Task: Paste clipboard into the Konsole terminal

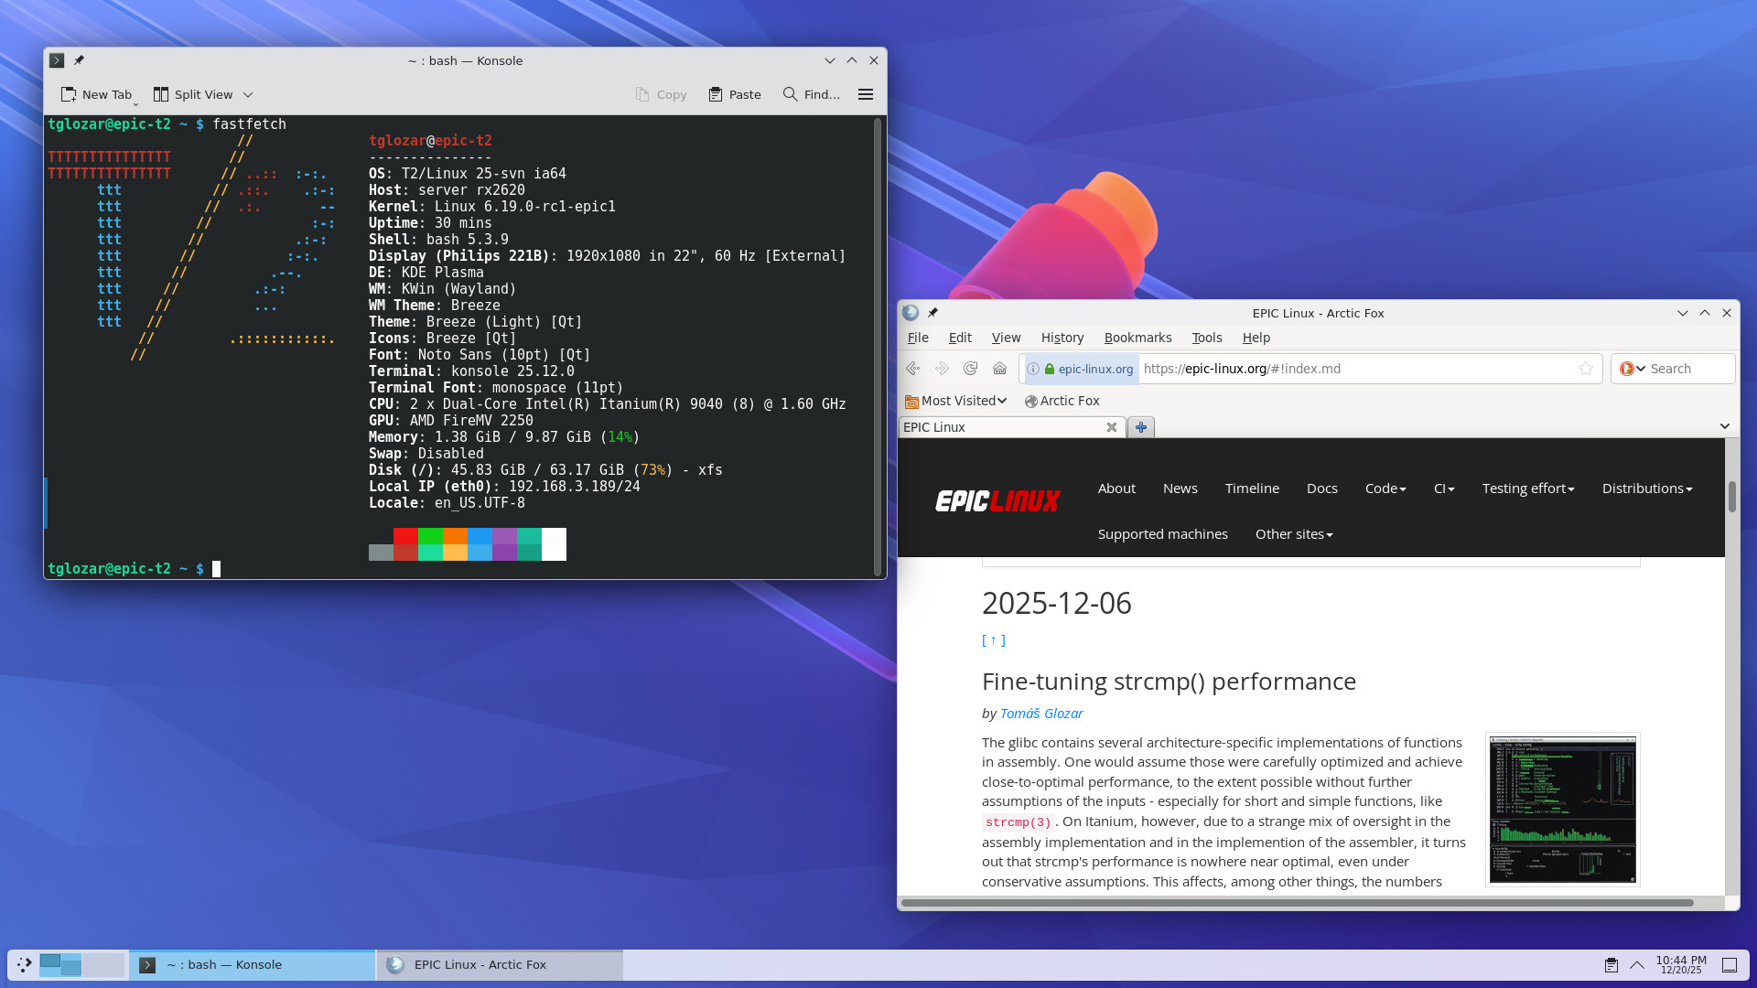Action: click(x=735, y=94)
